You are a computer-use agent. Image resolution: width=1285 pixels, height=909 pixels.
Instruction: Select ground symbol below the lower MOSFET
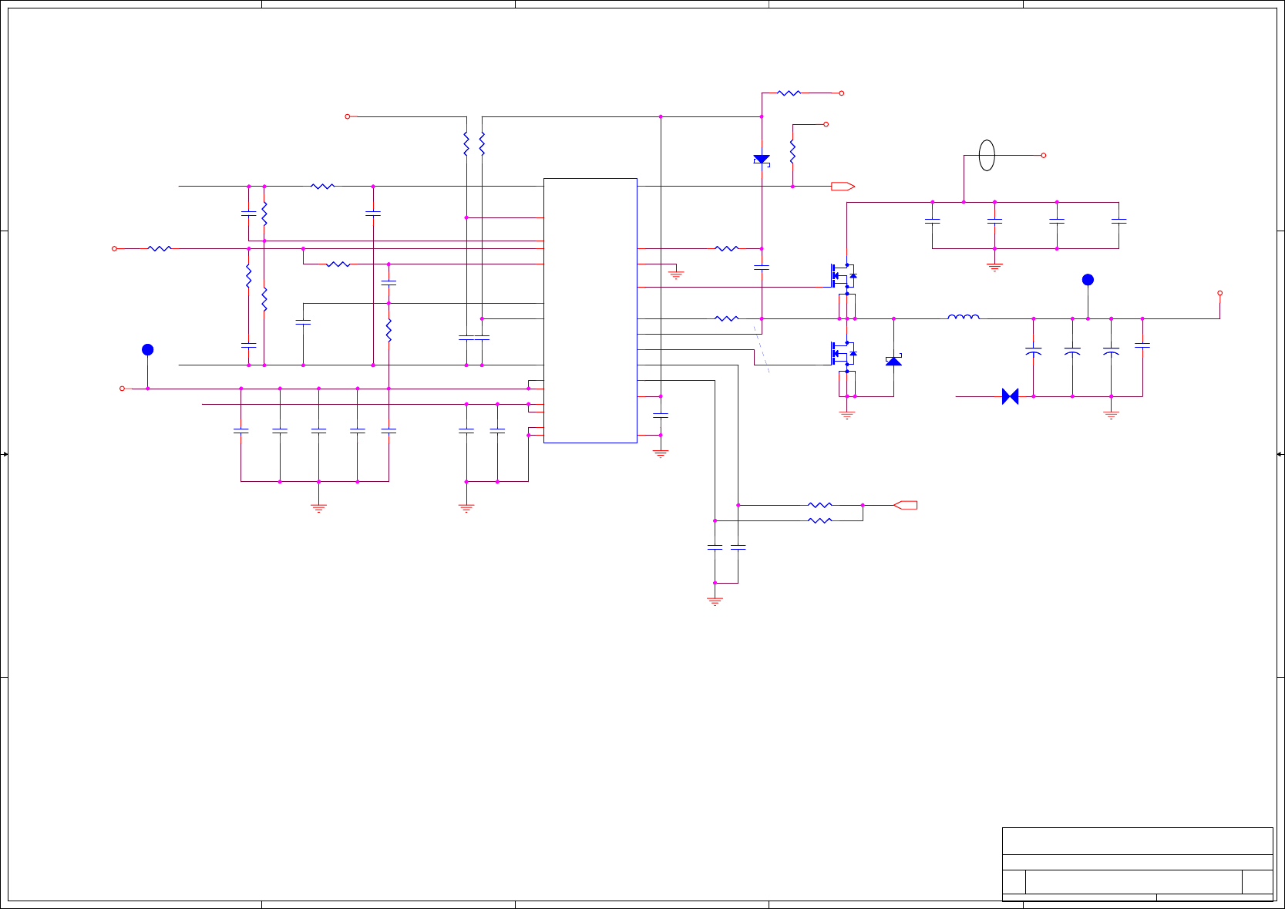point(847,416)
